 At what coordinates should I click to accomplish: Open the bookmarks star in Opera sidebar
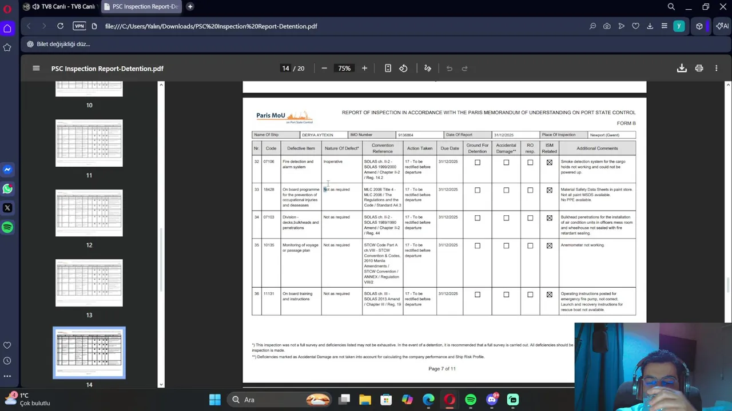7,47
